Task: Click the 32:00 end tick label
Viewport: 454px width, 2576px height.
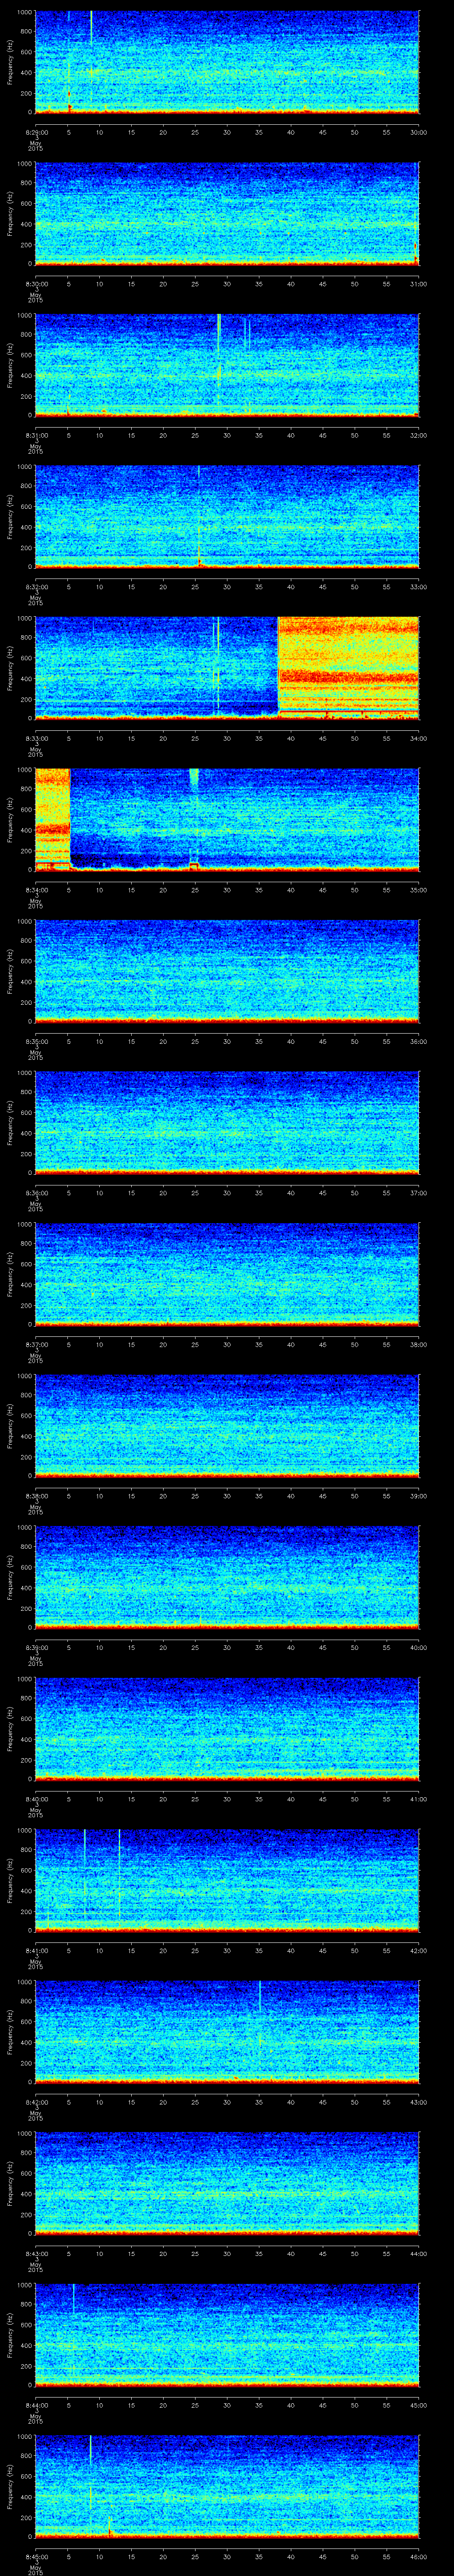Action: pos(418,435)
